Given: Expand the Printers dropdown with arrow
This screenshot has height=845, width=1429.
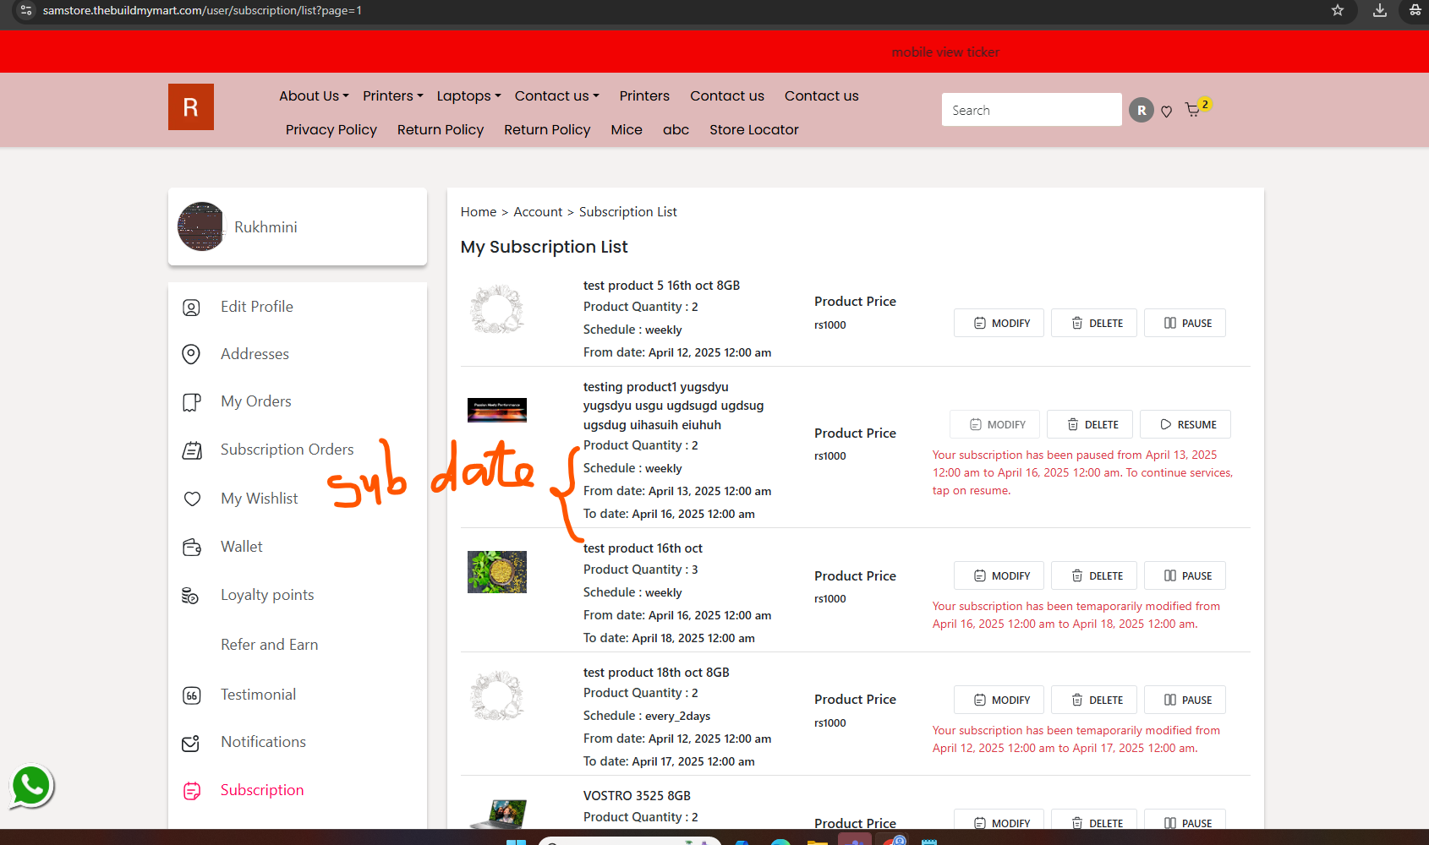Looking at the screenshot, I should pos(393,95).
